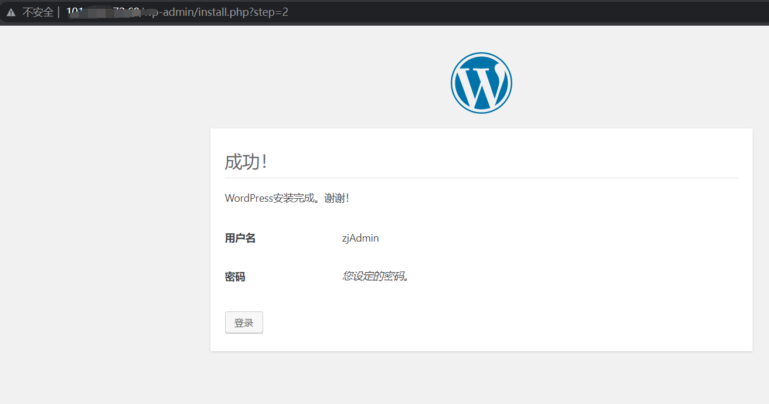
Task: Click the 用户名 label
Action: 240,238
